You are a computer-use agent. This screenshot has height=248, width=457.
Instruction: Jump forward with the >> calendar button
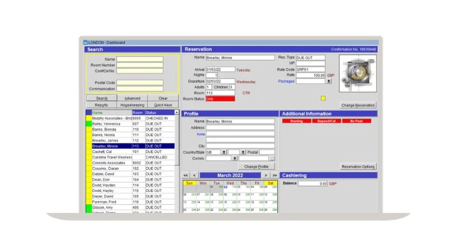(x=275, y=175)
